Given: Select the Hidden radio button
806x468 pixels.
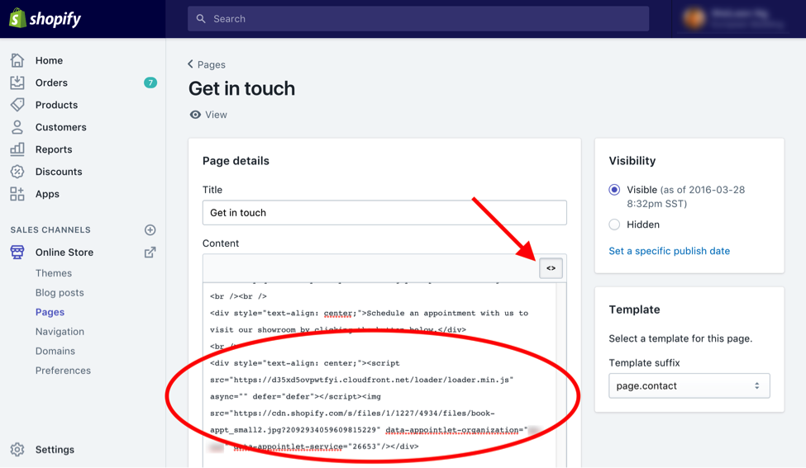Looking at the screenshot, I should [x=614, y=225].
